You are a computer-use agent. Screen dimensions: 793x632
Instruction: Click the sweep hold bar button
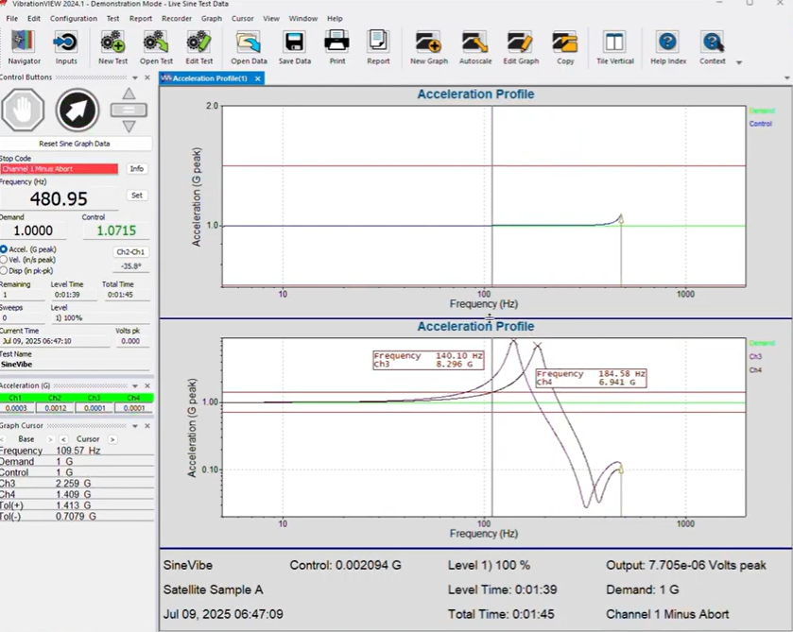pos(129,110)
